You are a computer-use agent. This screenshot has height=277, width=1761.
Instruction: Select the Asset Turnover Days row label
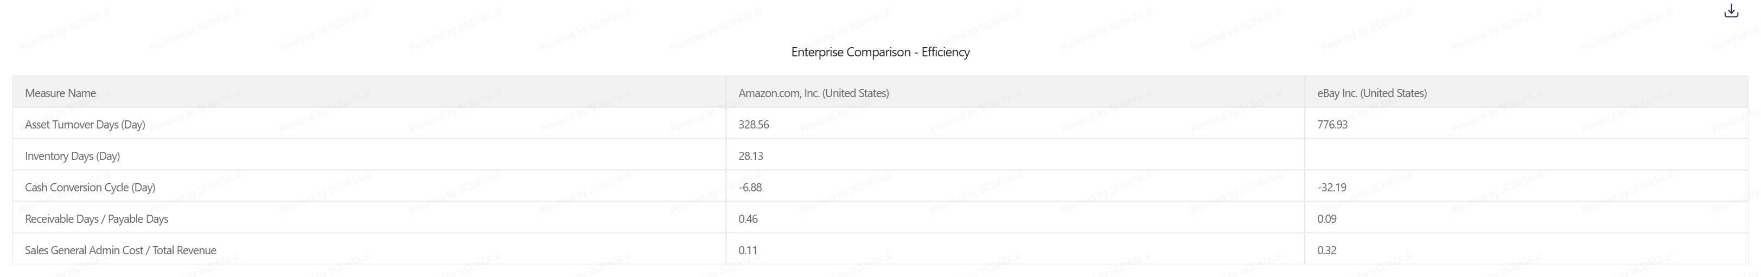click(85, 124)
